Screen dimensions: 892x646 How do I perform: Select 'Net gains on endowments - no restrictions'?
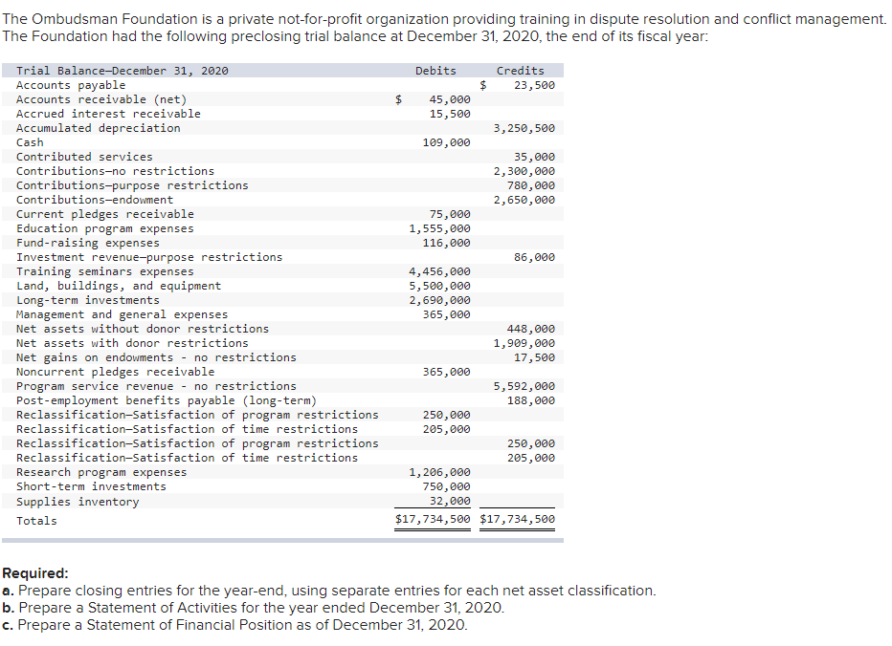click(x=156, y=357)
